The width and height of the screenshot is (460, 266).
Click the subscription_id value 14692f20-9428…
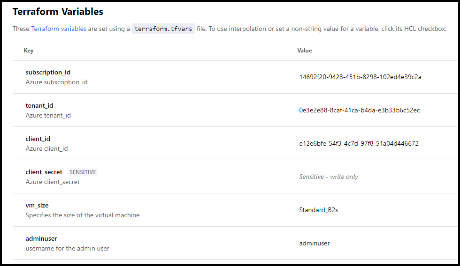360,77
